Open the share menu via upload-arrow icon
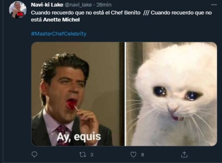This screenshot has width=222, height=163. [184, 154]
